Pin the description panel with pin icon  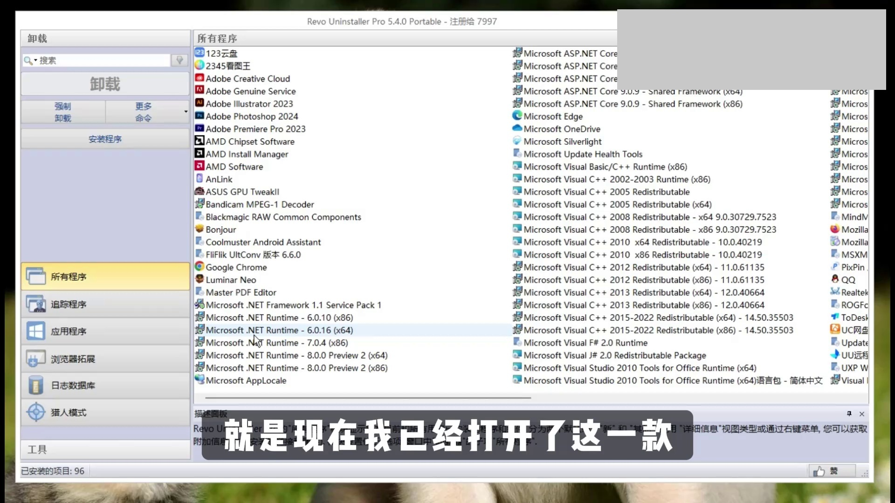849,414
